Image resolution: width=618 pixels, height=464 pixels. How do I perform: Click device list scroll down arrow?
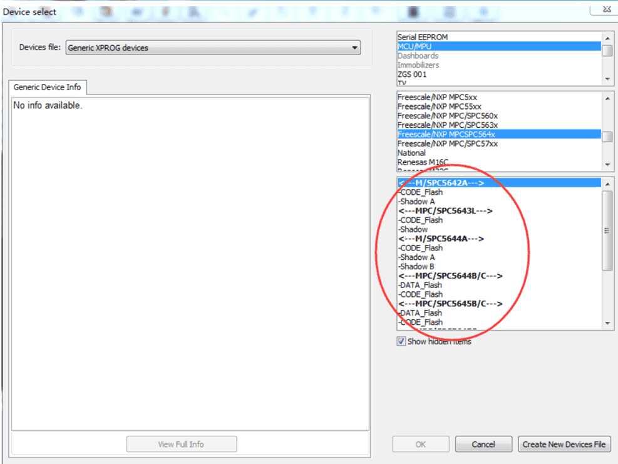point(607,323)
